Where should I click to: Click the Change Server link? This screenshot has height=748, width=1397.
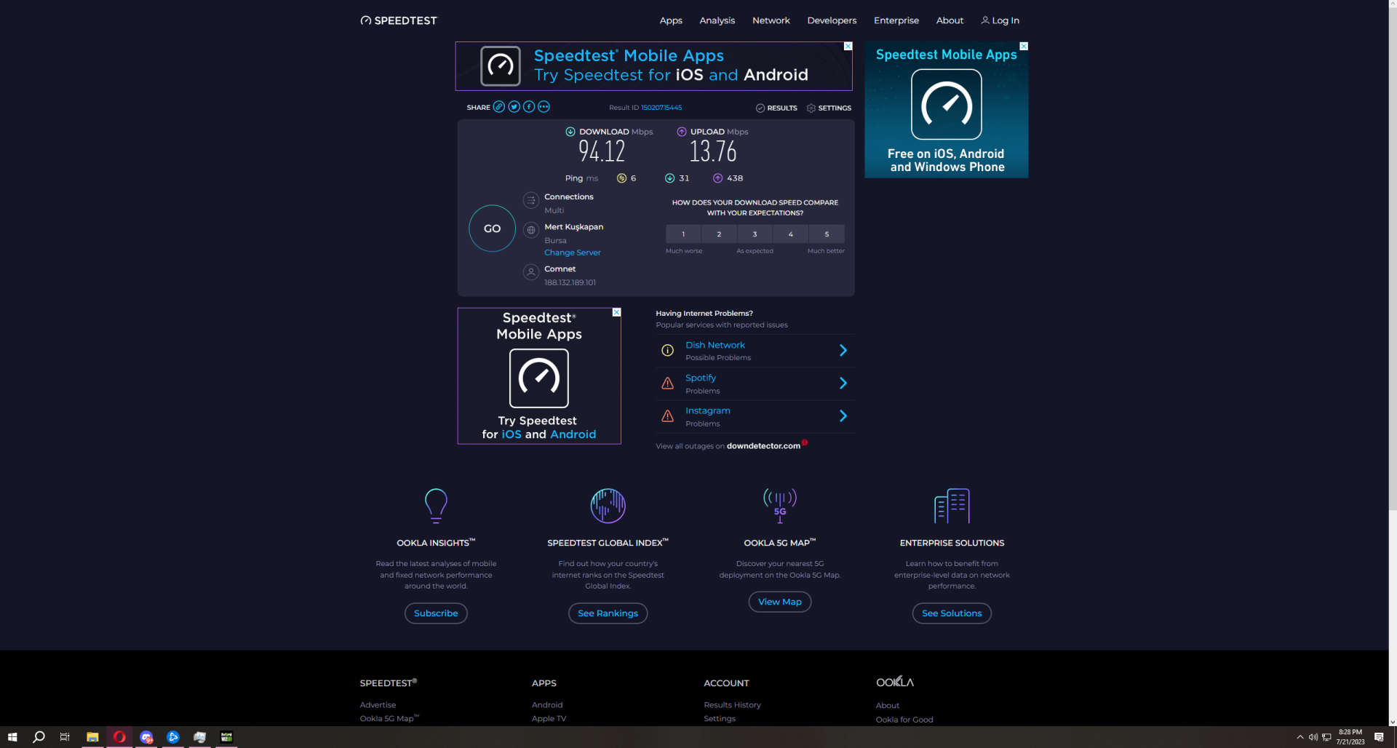[573, 252]
